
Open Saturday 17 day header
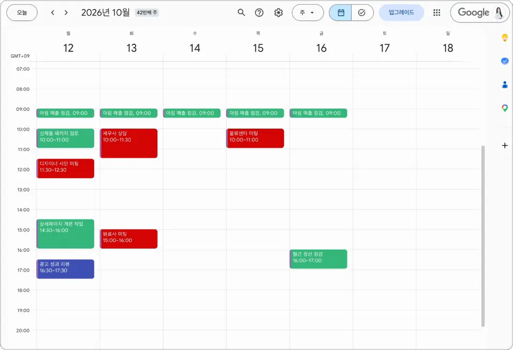[384, 48]
